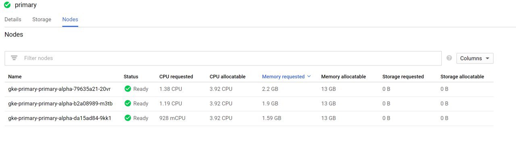Image resolution: width=516 pixels, height=145 pixels.
Task: Open the Columns dropdown
Action: point(475,58)
